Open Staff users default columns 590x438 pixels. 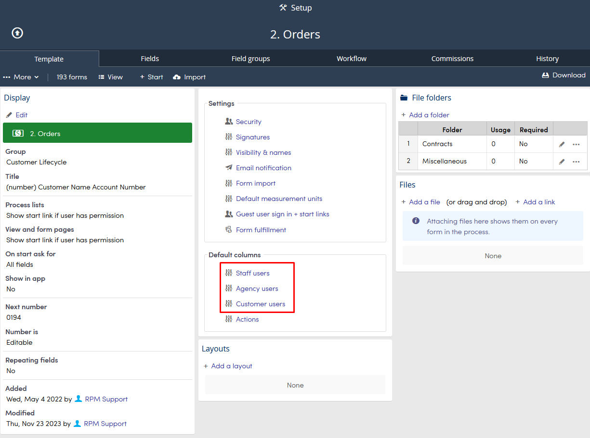click(x=253, y=273)
